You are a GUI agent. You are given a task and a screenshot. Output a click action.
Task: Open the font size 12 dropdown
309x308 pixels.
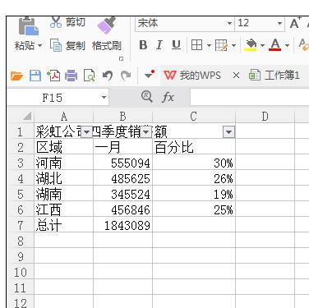pyautogui.click(x=279, y=23)
